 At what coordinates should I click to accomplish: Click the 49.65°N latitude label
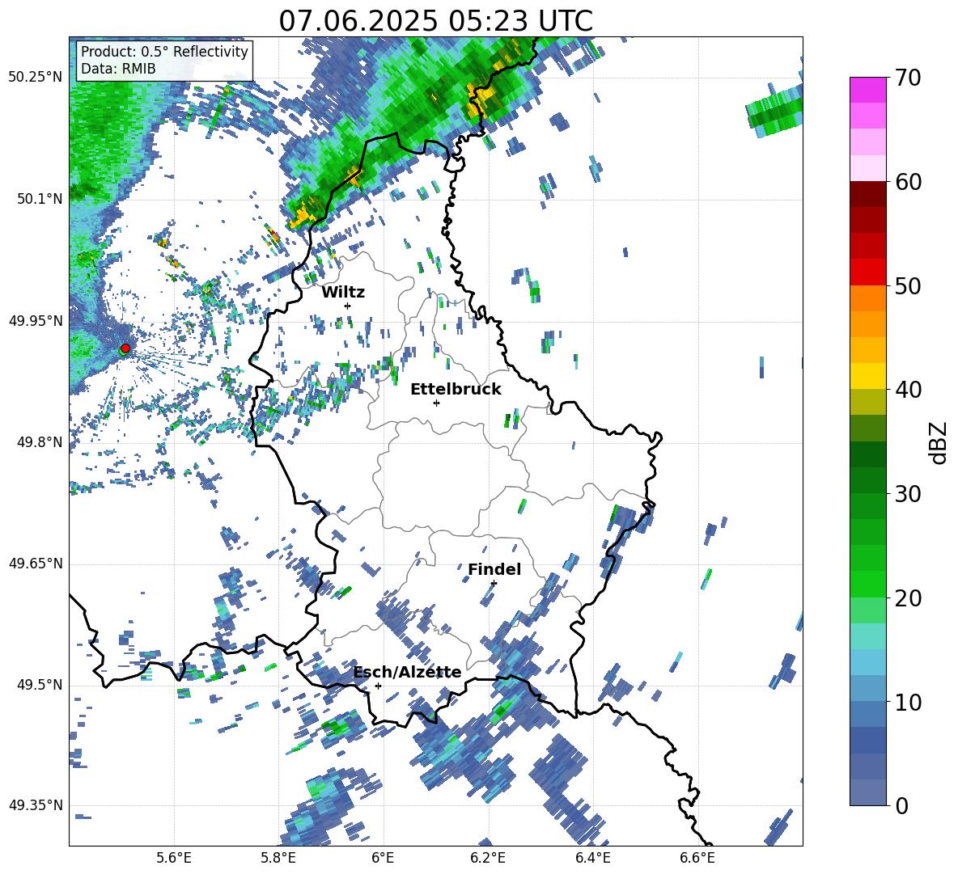pos(36,563)
